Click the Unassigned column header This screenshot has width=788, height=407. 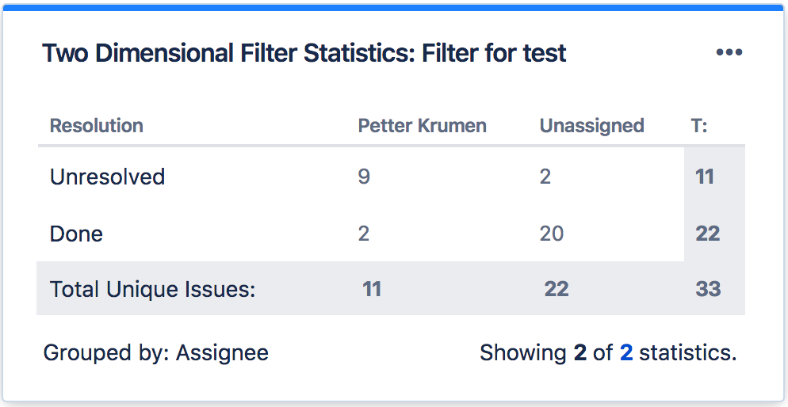591,126
